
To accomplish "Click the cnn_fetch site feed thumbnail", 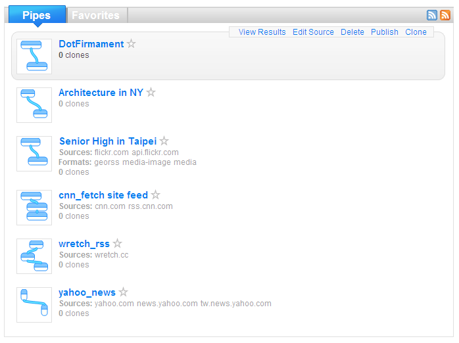I will pyautogui.click(x=34, y=208).
